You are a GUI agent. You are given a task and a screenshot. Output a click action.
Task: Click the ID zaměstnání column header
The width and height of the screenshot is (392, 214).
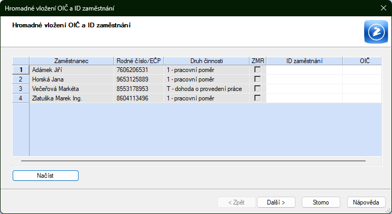pyautogui.click(x=304, y=61)
